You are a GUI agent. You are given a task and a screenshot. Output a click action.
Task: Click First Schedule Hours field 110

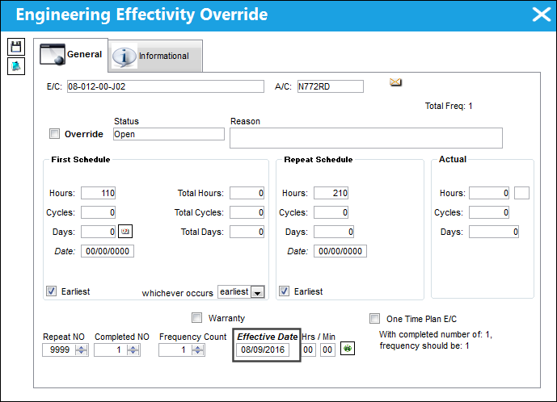[x=98, y=193]
